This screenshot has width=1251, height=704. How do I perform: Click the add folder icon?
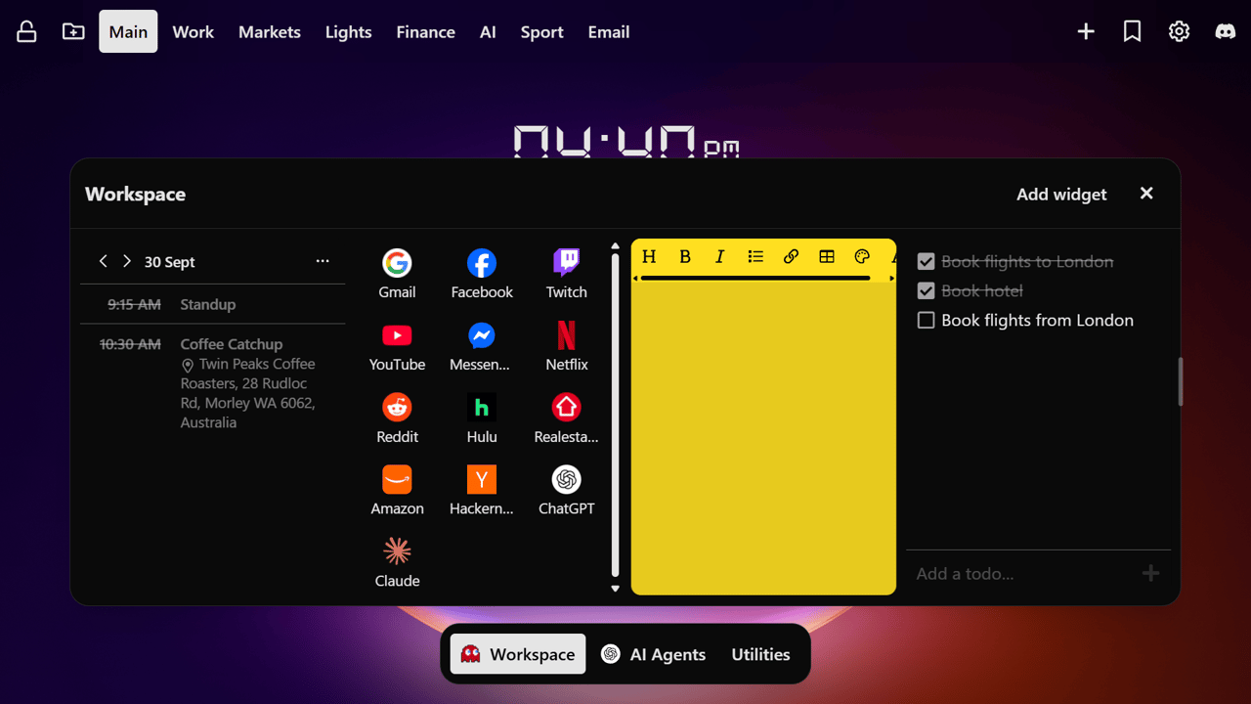coord(73,31)
